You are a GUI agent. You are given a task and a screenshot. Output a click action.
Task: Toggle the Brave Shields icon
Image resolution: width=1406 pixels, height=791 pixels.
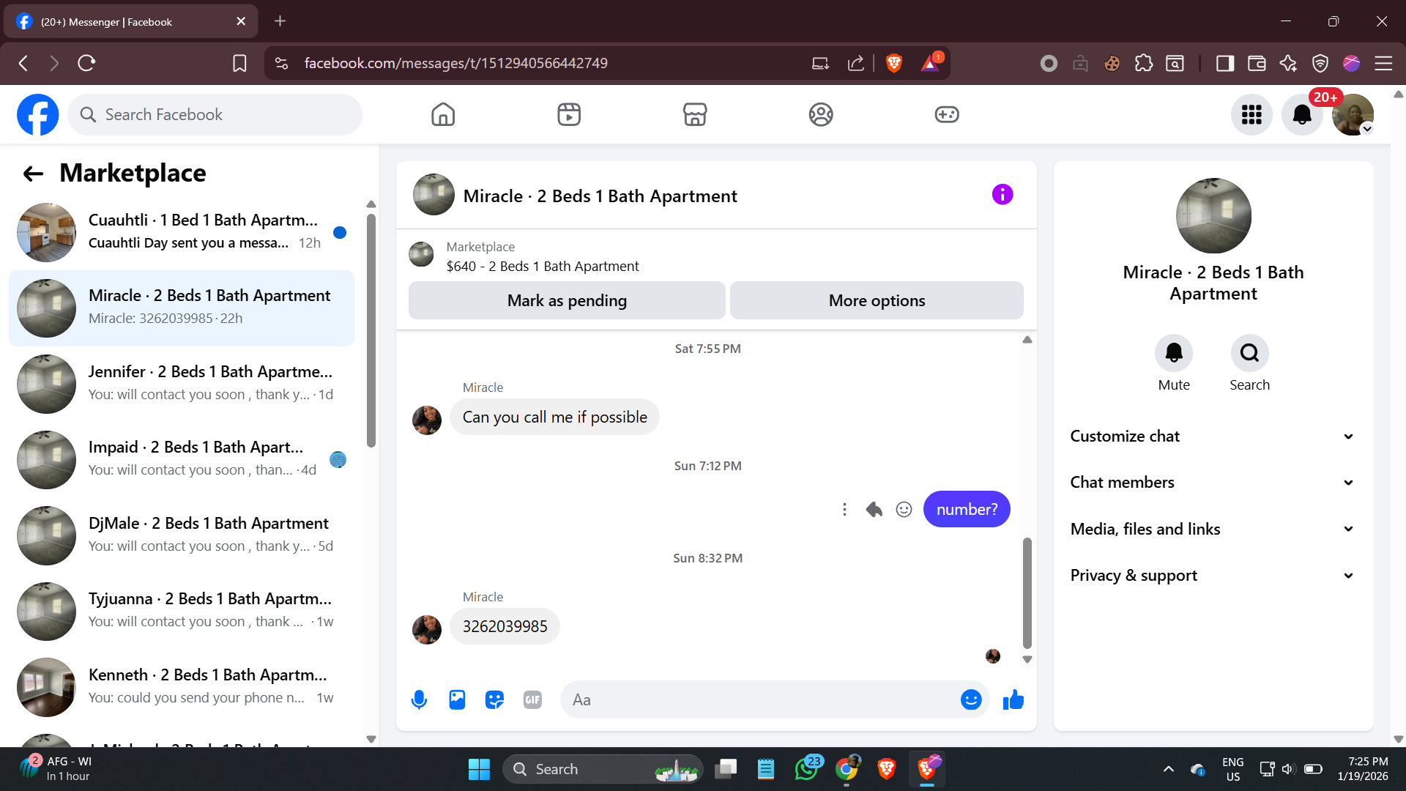pyautogui.click(x=893, y=63)
